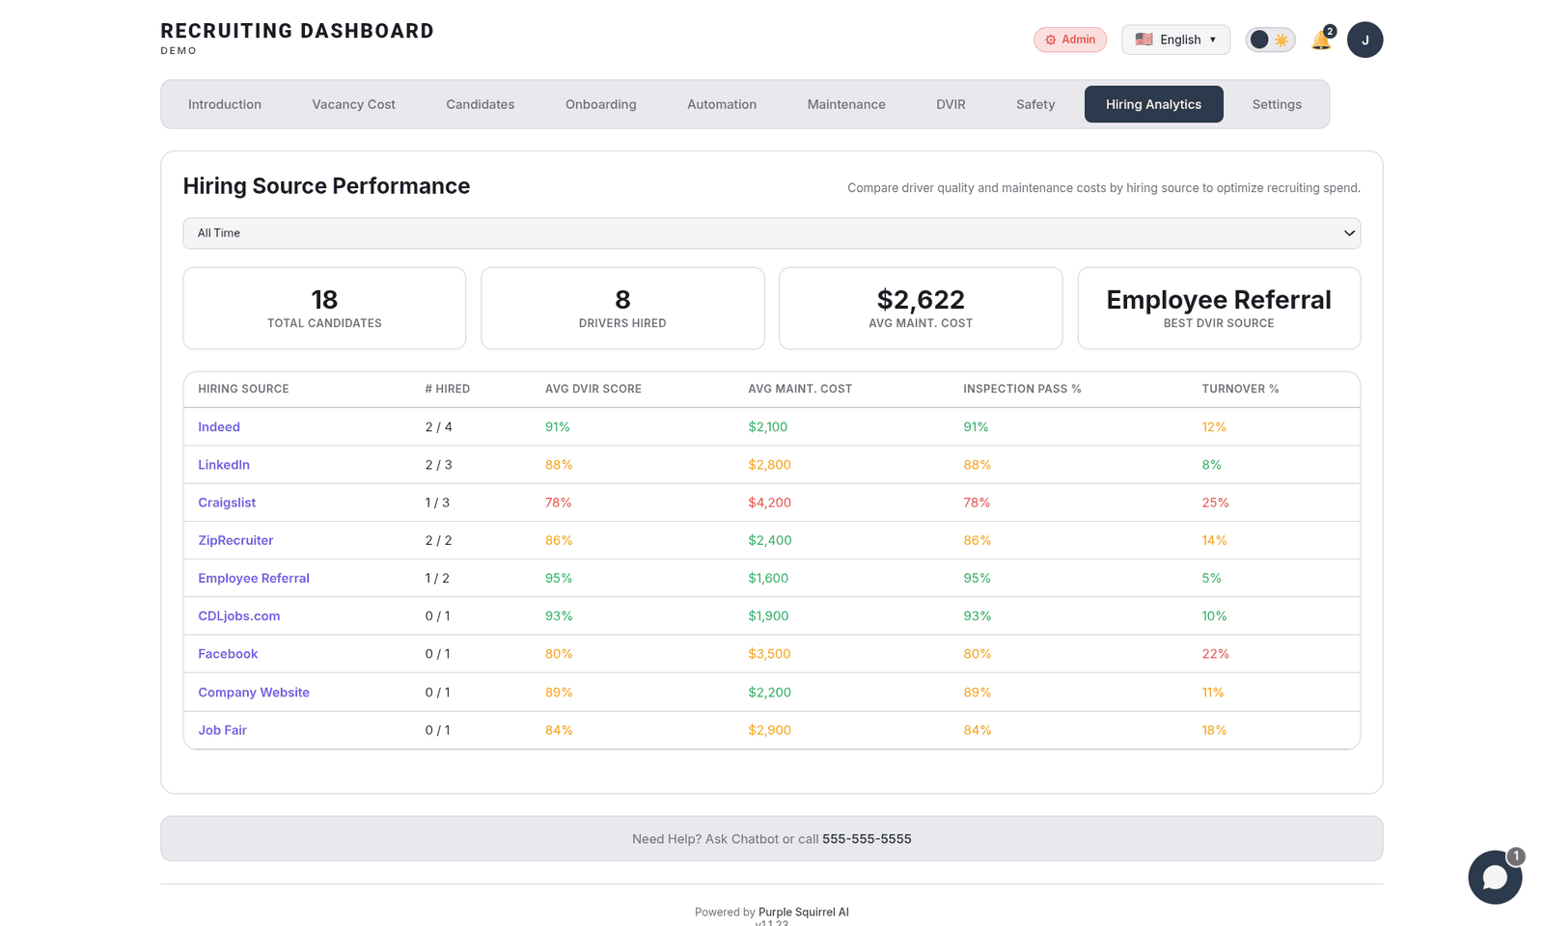This screenshot has width=1544, height=926.
Task: Open the Craigslist source link
Action: [227, 503]
